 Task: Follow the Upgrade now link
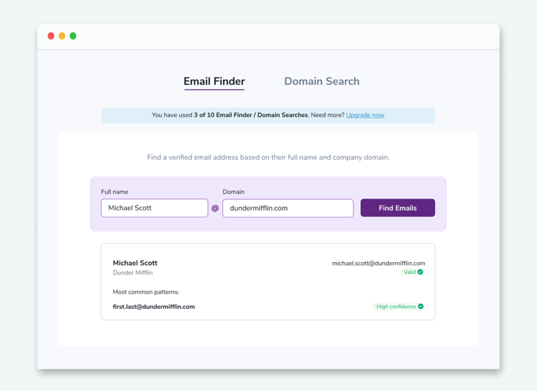(x=365, y=115)
